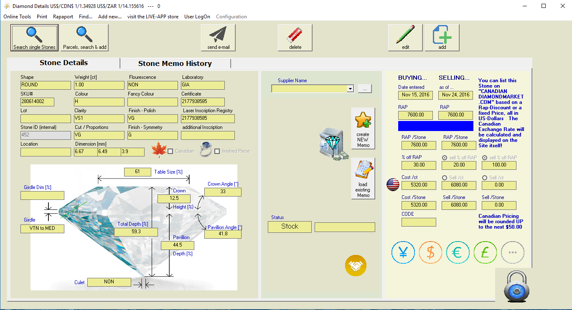Click the Location input field
The width and height of the screenshot is (572, 310).
(x=46, y=152)
